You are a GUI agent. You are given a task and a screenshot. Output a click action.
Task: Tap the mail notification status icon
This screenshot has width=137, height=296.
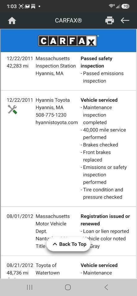[27, 6]
